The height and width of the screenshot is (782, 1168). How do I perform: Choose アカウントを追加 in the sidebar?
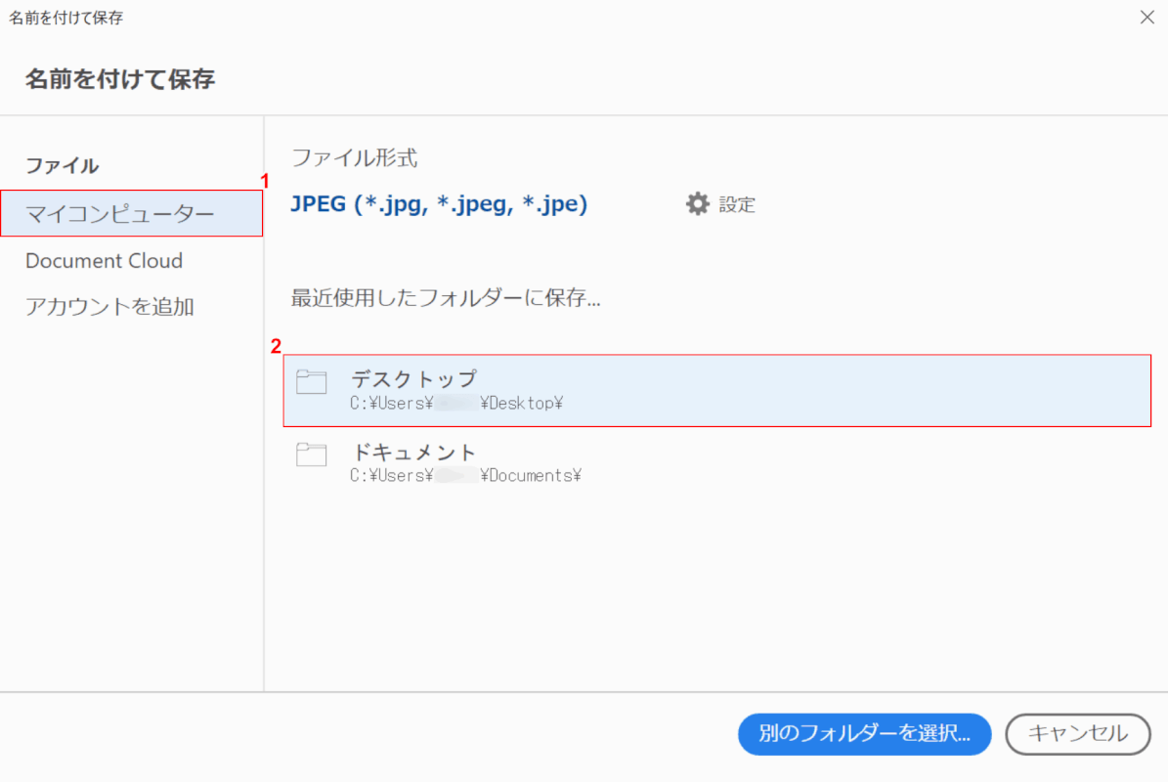point(109,307)
